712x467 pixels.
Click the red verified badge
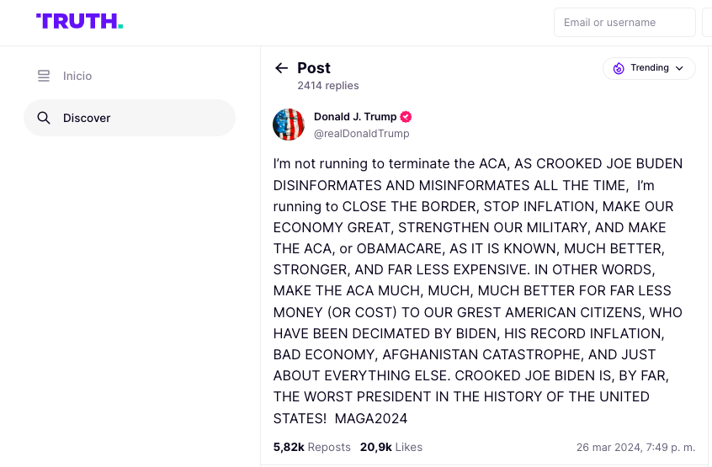coord(406,117)
